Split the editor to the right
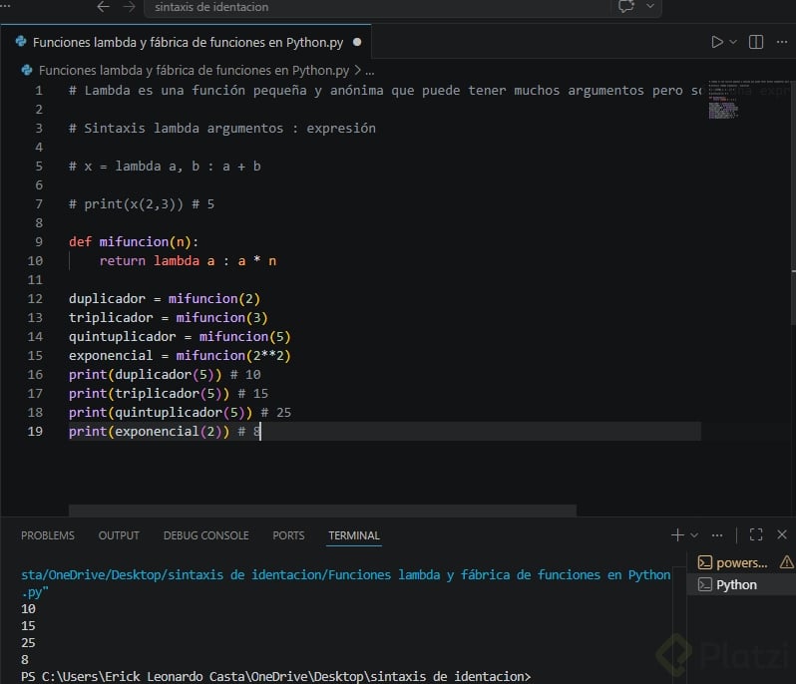Screen dimensions: 796x684 coord(756,42)
